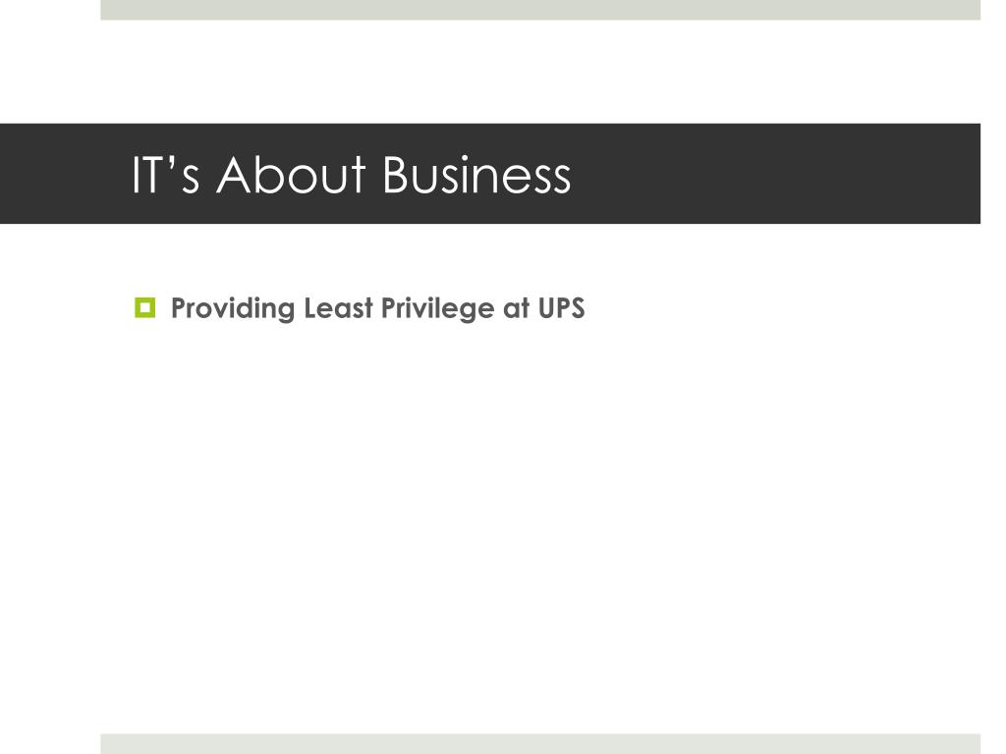Click the light gray bar at slide bottom
1006x754 pixels.
coord(540,744)
